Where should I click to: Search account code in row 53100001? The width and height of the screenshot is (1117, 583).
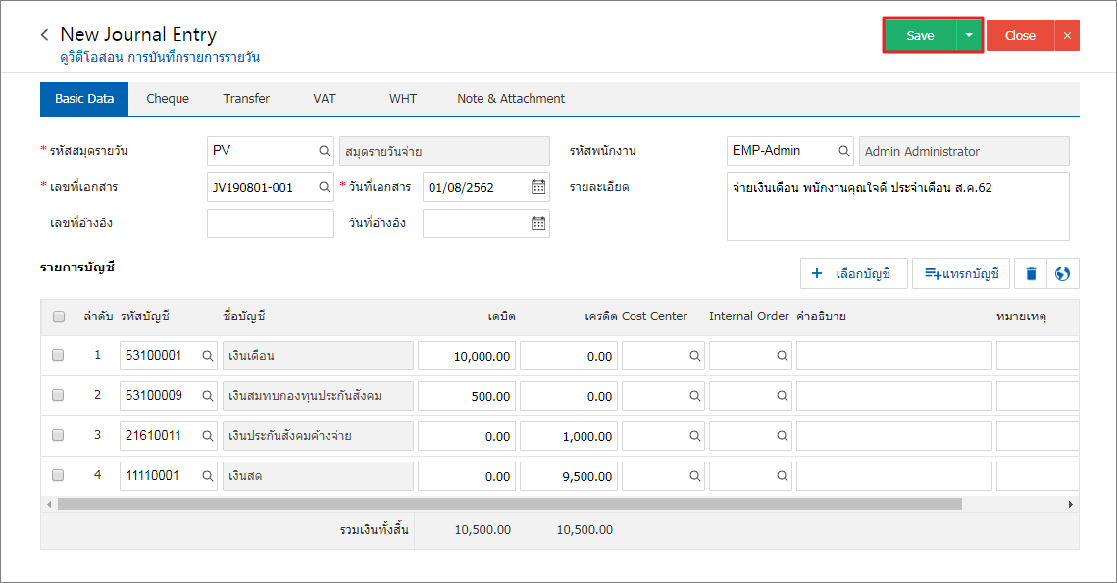207,356
